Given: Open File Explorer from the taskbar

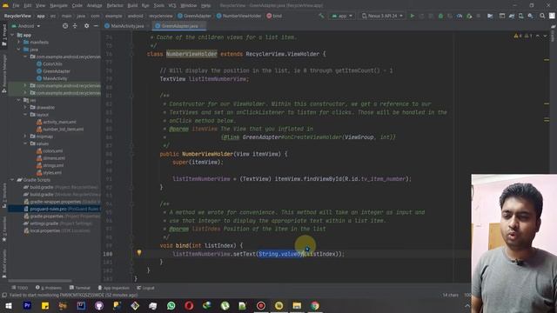Looking at the screenshot, I should (x=297, y=305).
